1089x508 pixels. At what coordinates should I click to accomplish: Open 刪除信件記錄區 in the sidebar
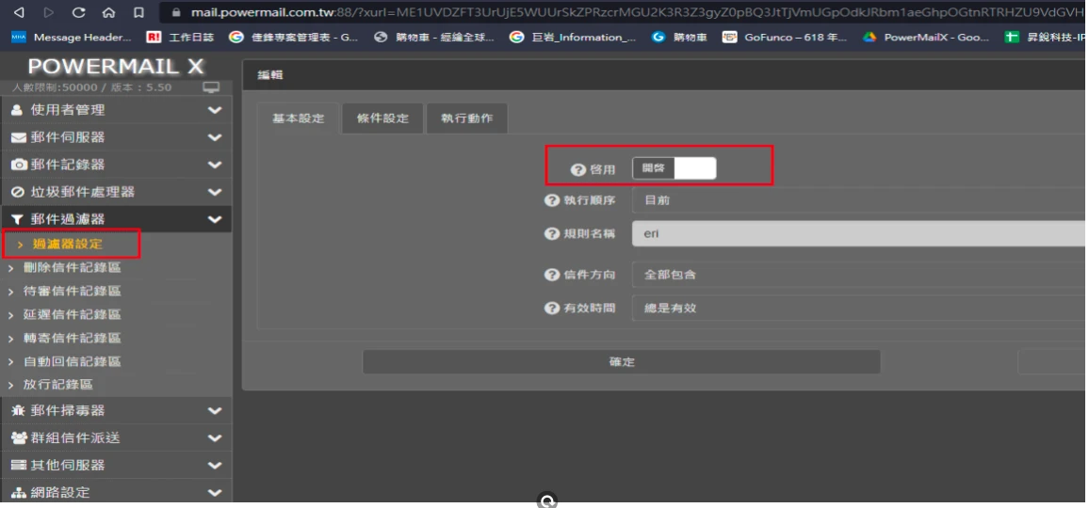click(73, 268)
